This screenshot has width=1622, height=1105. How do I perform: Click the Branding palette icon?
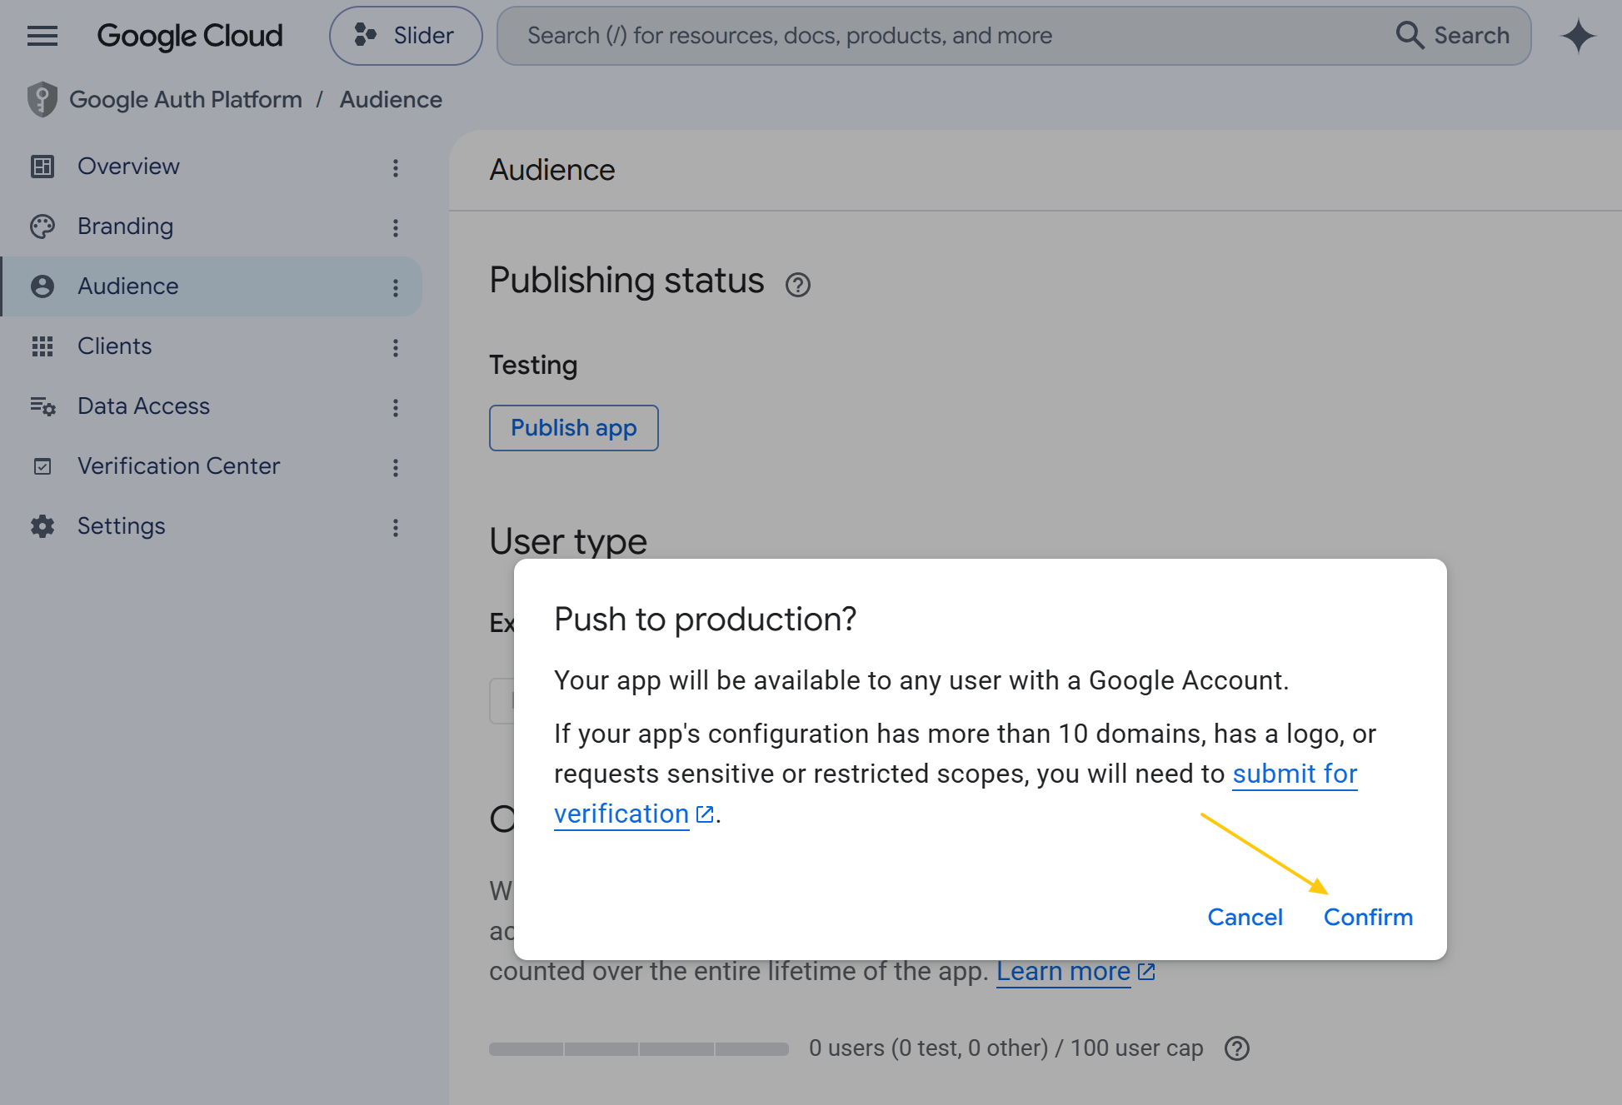[x=42, y=226]
